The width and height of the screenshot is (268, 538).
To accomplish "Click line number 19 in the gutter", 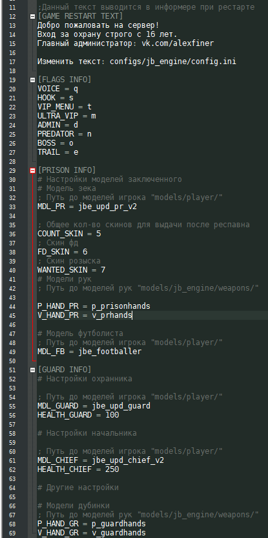I will tap(12, 80).
